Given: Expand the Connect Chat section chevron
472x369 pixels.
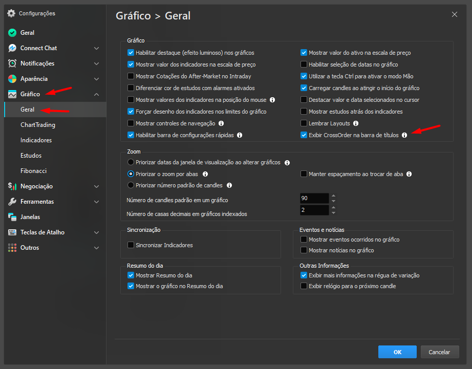Looking at the screenshot, I should (x=96, y=48).
